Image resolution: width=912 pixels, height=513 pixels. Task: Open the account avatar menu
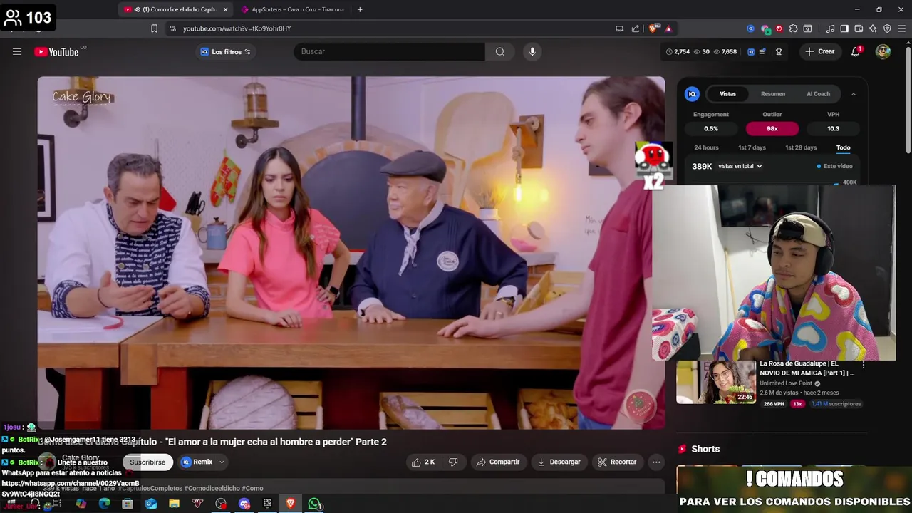tap(883, 51)
